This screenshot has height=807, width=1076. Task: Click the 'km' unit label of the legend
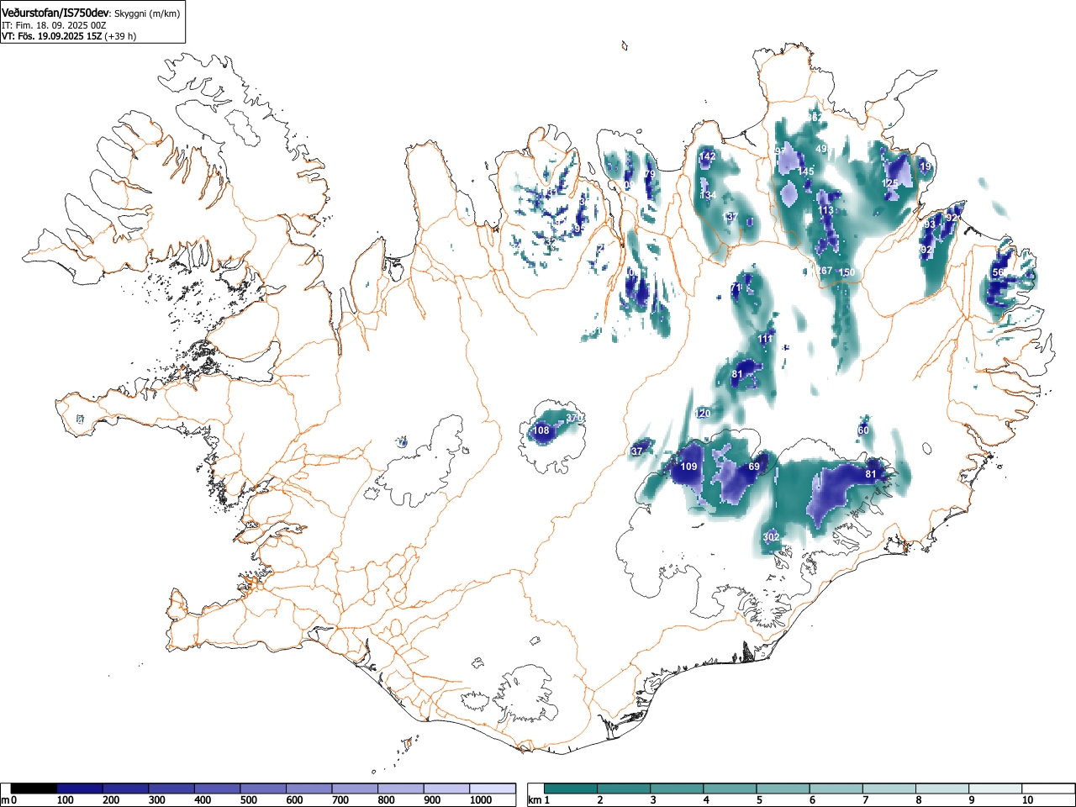click(x=534, y=800)
